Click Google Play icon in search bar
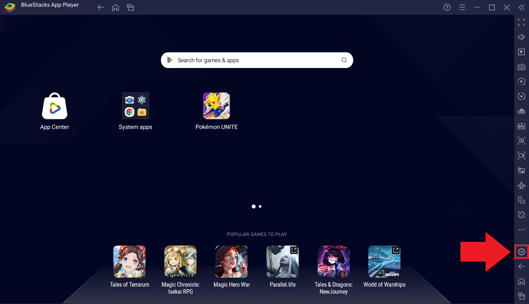 pyautogui.click(x=170, y=60)
